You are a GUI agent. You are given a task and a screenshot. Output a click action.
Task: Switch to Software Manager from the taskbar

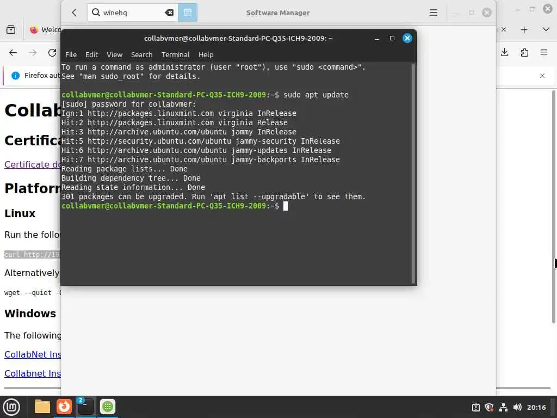[108, 407]
